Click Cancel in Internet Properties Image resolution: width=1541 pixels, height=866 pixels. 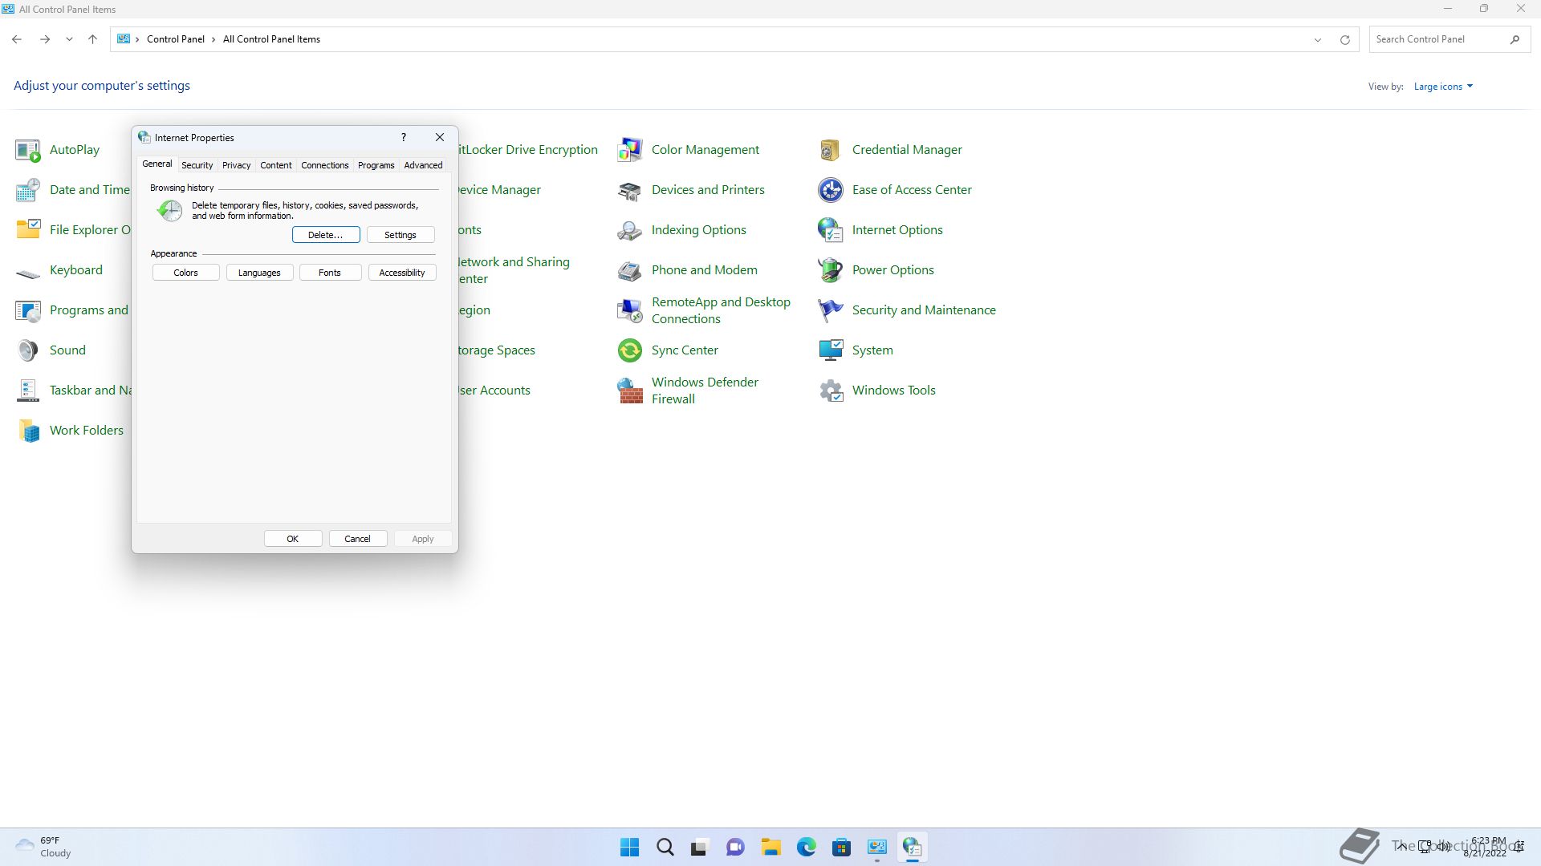click(358, 539)
